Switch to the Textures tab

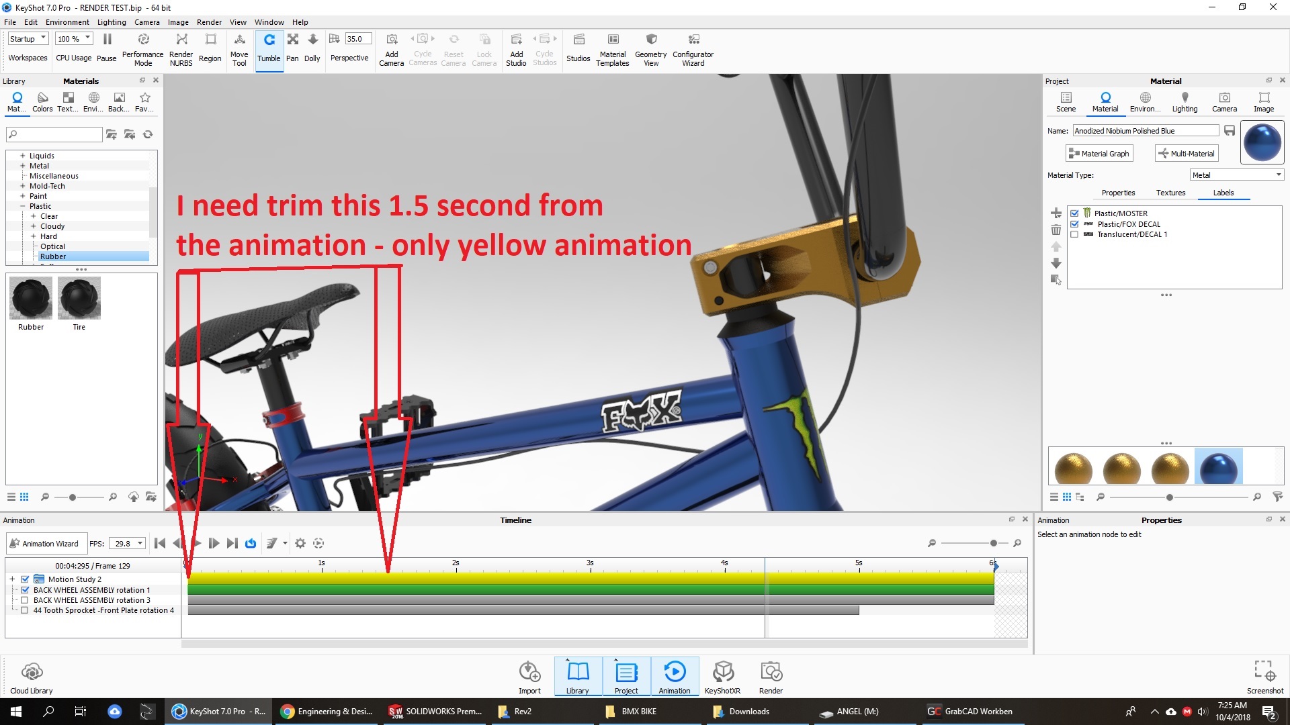pos(1170,193)
